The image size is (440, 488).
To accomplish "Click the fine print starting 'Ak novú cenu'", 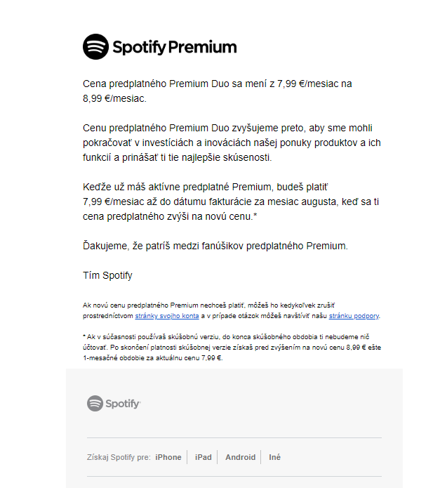I will [232, 310].
